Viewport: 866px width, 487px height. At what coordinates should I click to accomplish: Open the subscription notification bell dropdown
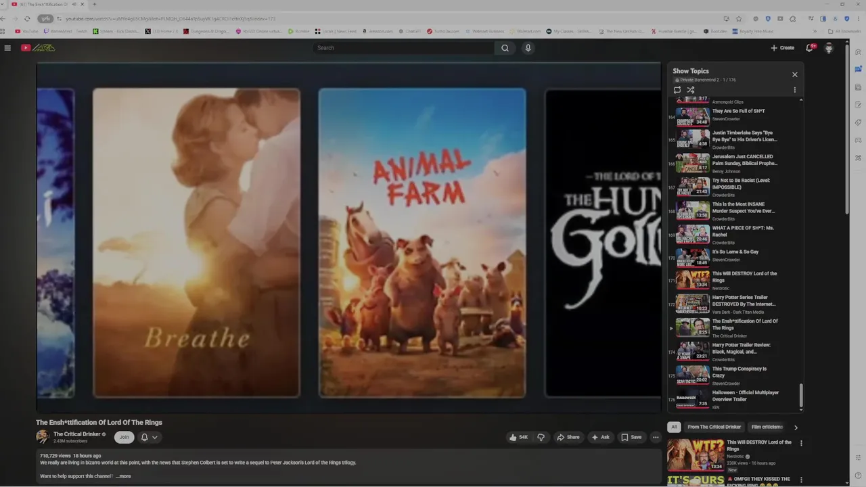tap(150, 437)
